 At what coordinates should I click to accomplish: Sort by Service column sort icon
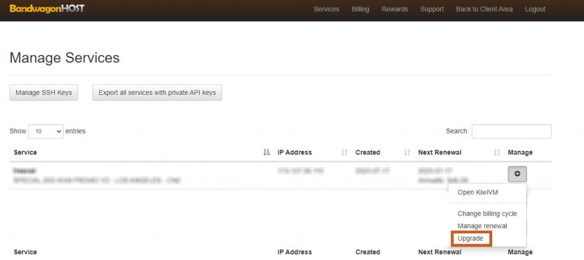(266, 152)
